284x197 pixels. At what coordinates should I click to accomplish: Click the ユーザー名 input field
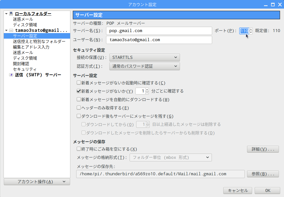159,40
